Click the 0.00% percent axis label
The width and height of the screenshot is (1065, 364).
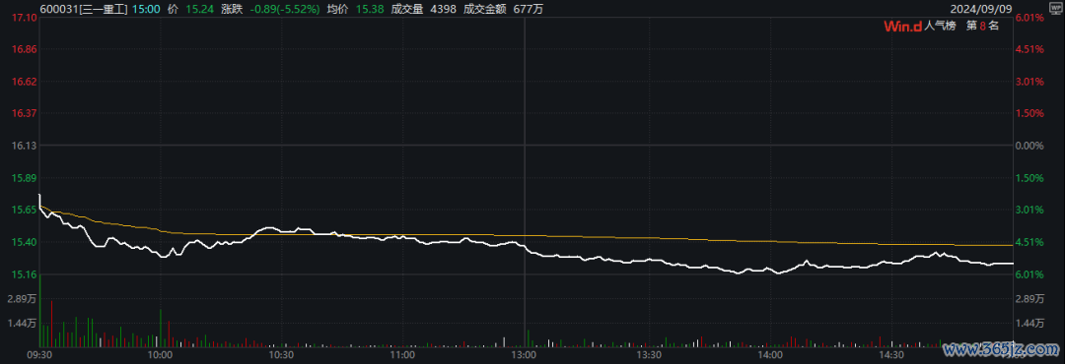click(1029, 146)
